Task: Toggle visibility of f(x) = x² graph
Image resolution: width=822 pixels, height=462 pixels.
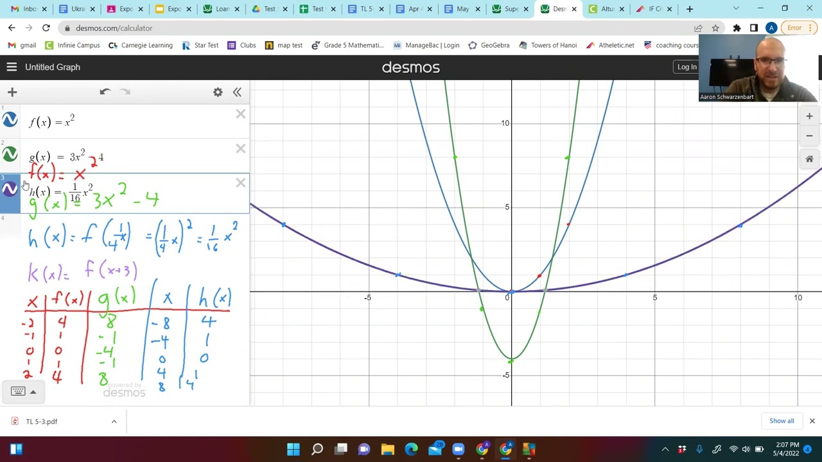Action: [10, 120]
